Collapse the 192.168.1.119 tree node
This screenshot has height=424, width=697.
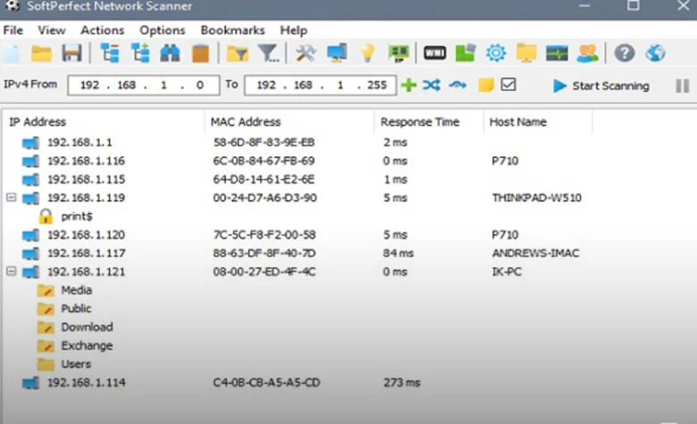tap(12, 197)
